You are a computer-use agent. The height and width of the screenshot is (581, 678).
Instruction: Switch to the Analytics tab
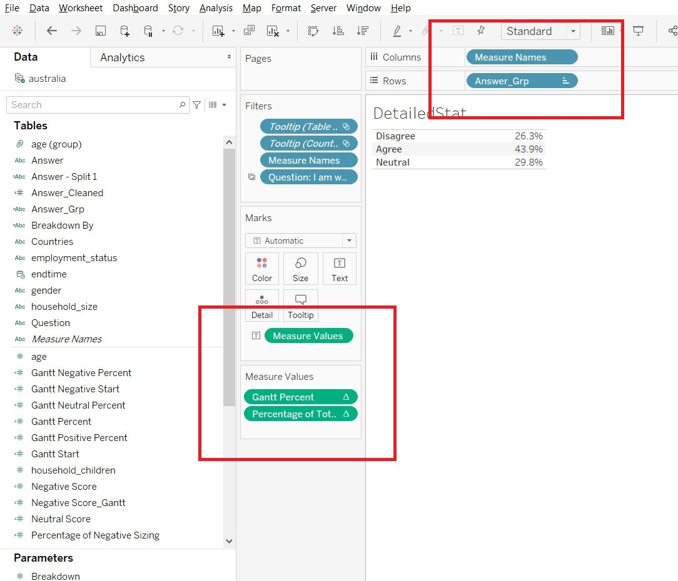click(x=123, y=57)
